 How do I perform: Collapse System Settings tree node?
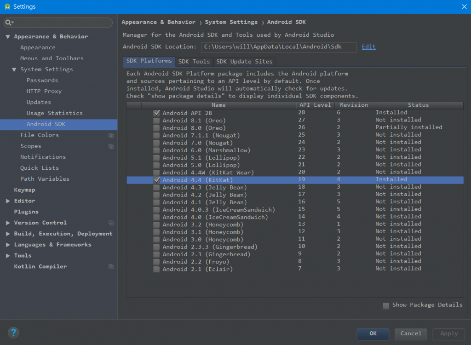[x=14, y=69]
